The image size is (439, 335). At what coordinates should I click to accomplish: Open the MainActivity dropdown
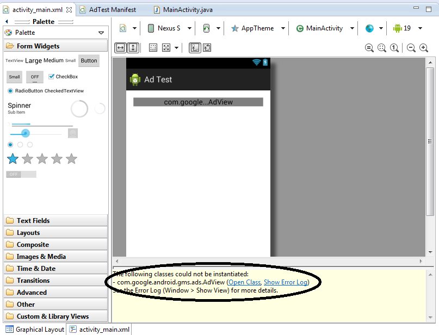352,28
